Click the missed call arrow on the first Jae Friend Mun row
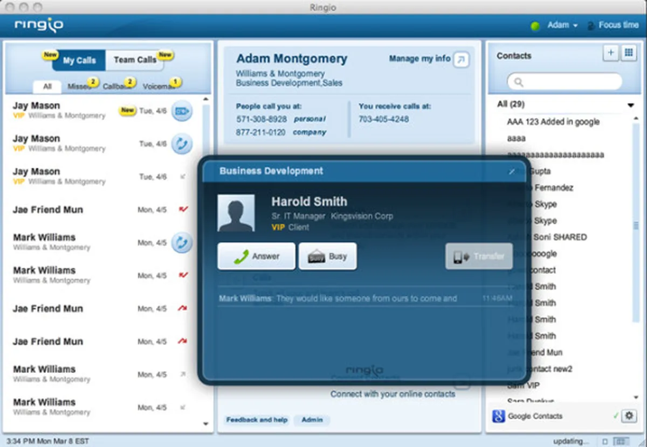 click(x=183, y=209)
